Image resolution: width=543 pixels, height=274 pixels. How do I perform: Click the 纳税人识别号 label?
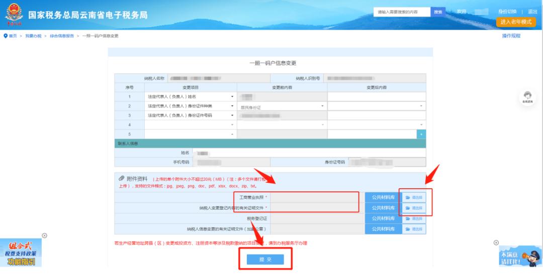point(308,78)
